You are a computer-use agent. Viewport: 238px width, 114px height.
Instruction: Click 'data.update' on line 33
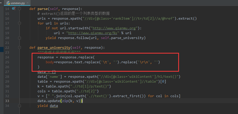[x=49, y=101]
